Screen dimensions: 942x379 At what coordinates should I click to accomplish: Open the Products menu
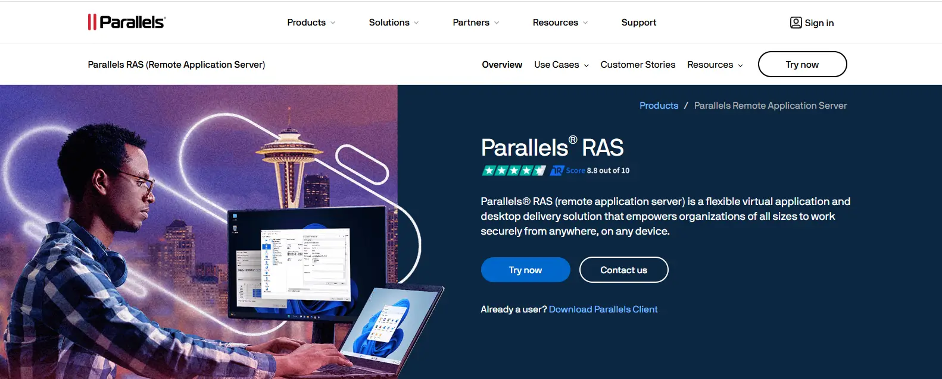pos(306,23)
